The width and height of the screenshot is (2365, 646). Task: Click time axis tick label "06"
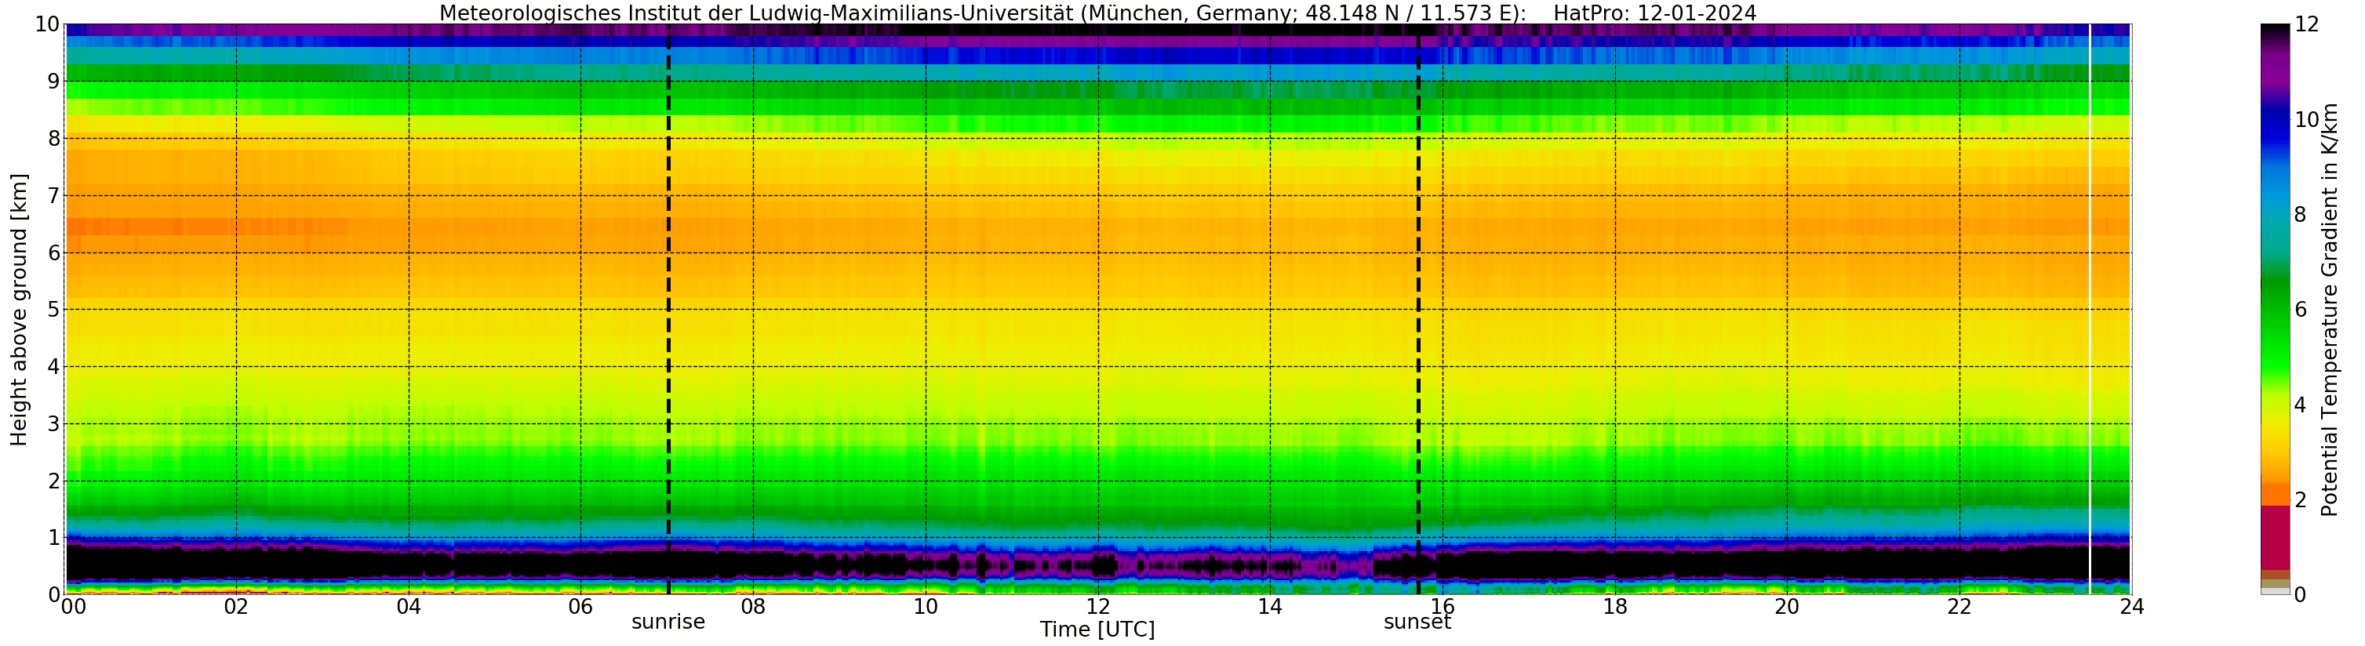[x=580, y=608]
